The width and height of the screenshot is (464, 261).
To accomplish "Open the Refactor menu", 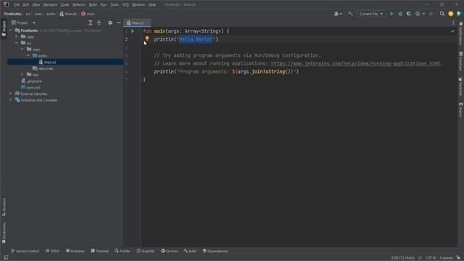I will [79, 5].
